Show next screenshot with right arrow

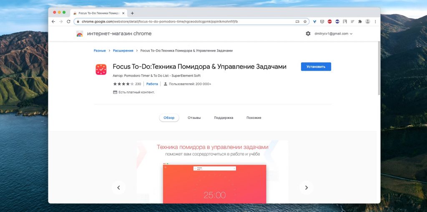coord(306,187)
